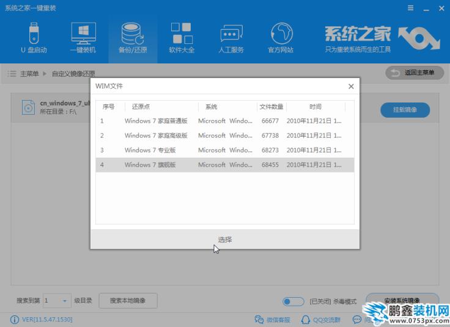
Task: Click the 搜索本地镜像 button
Action: (x=128, y=301)
